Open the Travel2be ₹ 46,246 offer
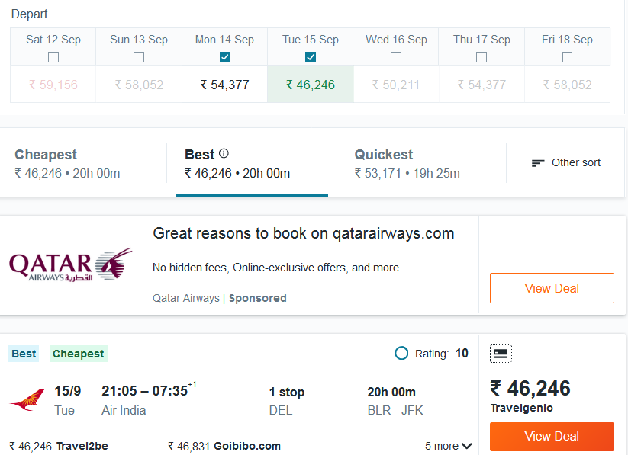Image resolution: width=628 pixels, height=455 pixels. coord(59,446)
